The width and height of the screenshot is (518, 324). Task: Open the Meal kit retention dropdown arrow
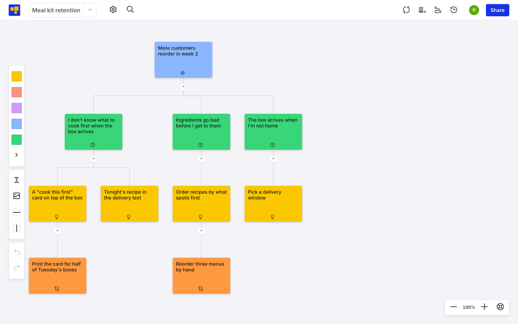[90, 10]
